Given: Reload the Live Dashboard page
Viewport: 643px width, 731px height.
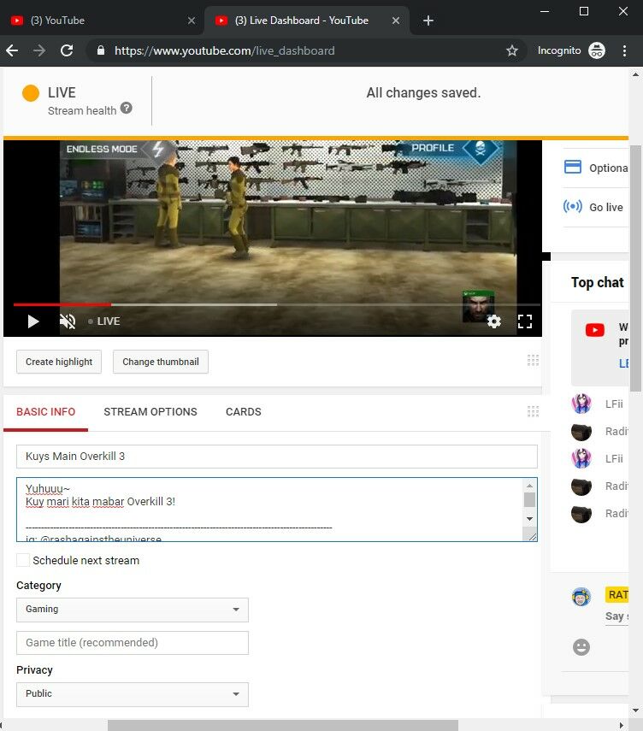Looking at the screenshot, I should (x=67, y=50).
